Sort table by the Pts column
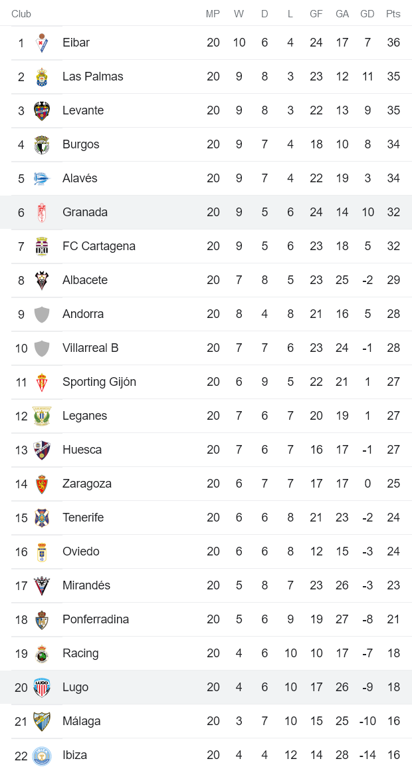 [391, 13]
